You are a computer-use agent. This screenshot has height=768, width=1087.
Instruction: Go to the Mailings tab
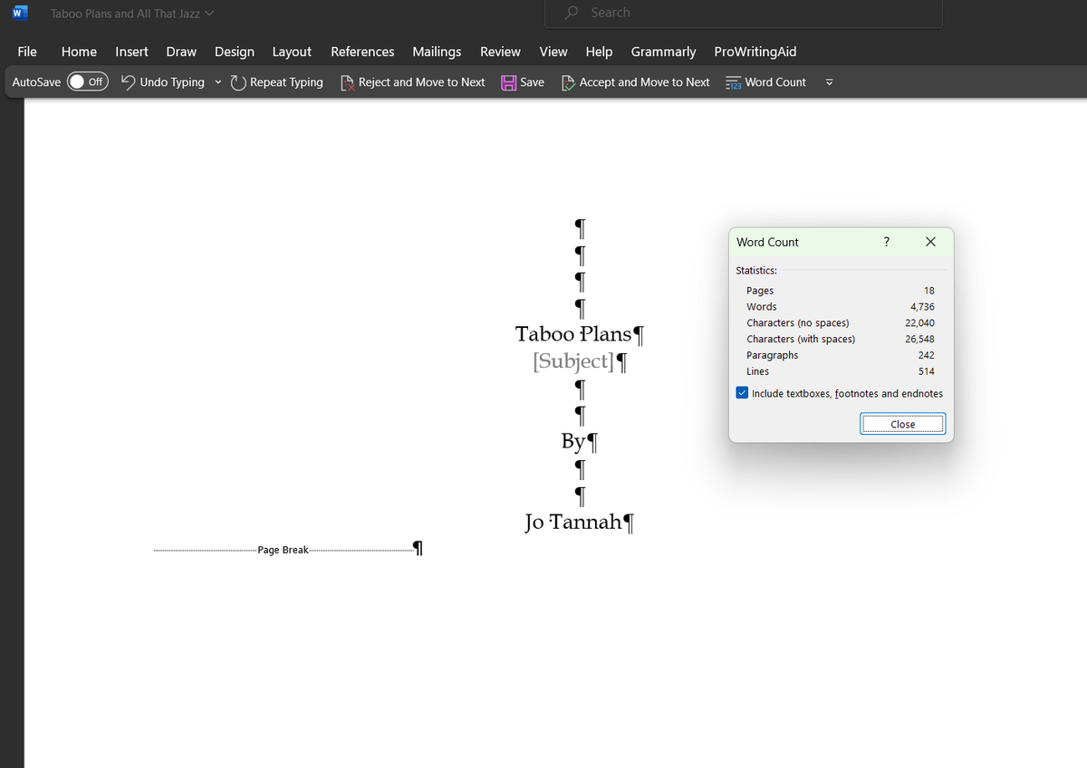click(437, 52)
